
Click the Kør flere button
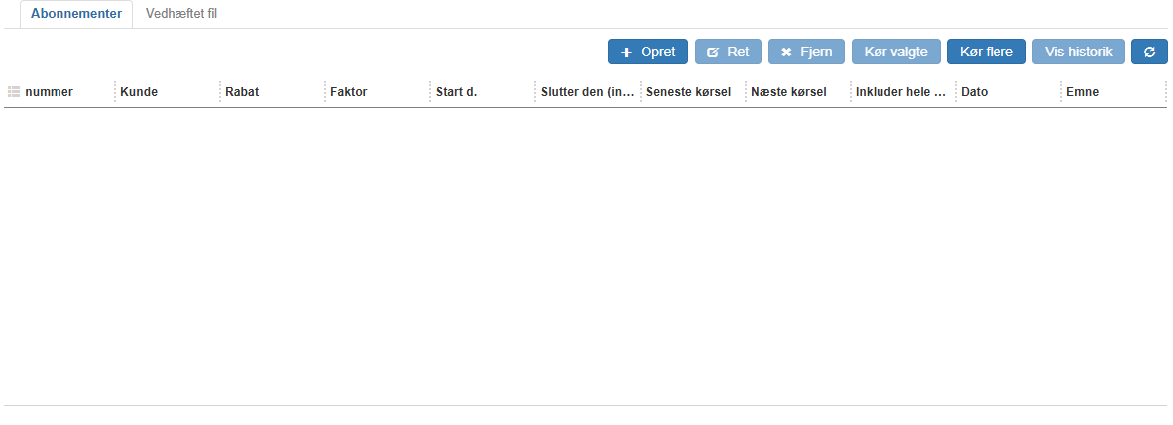pyautogui.click(x=987, y=52)
